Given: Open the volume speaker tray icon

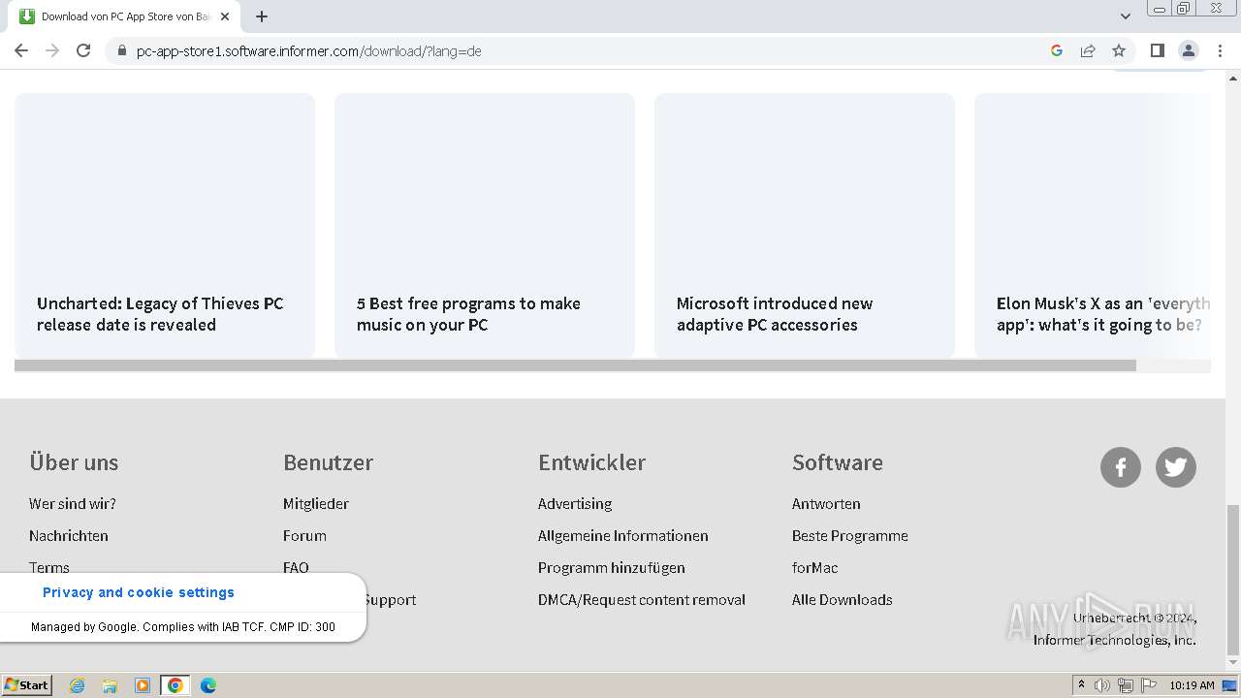Looking at the screenshot, I should click(x=1102, y=685).
